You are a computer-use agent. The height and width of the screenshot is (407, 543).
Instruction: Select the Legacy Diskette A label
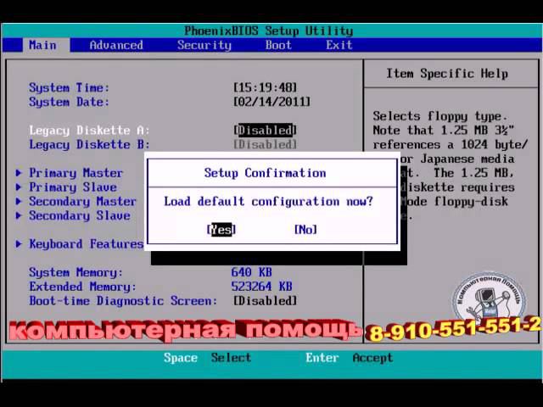[x=89, y=131]
